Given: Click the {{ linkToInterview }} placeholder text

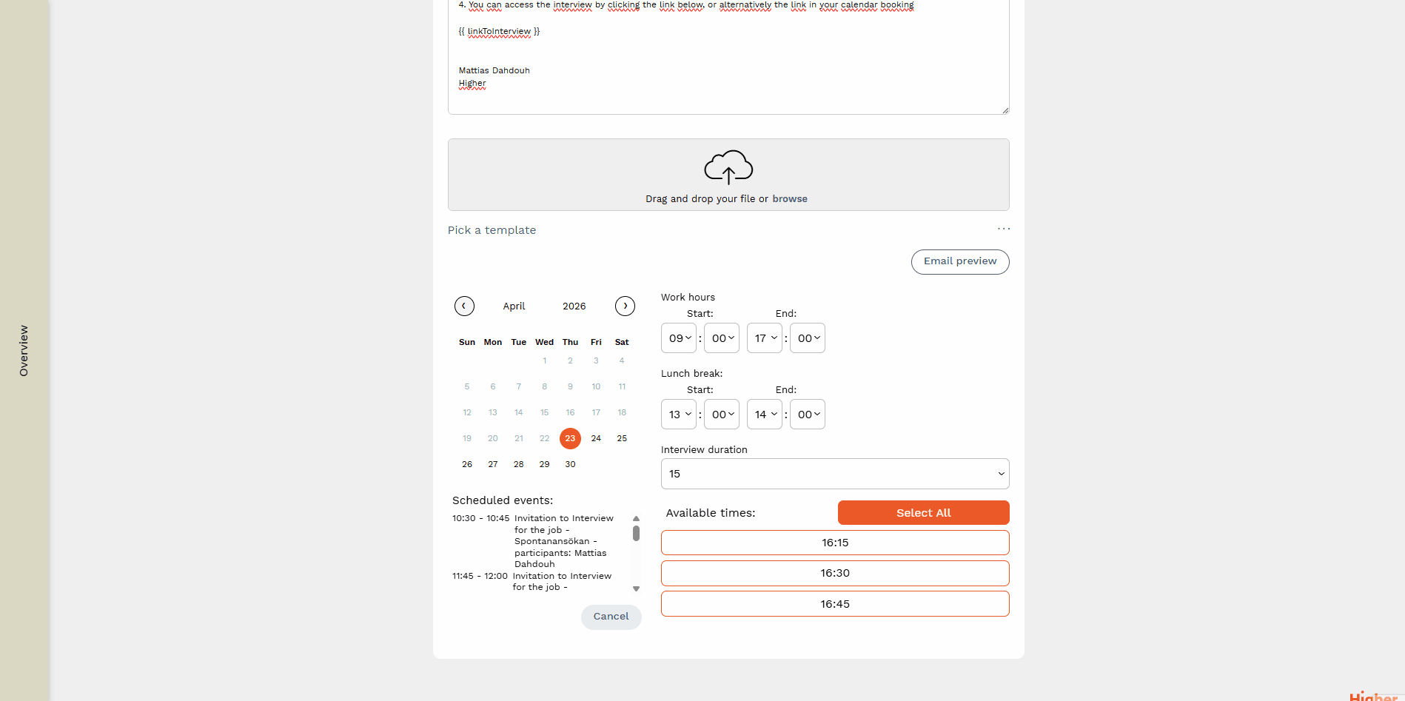Looking at the screenshot, I should point(500,32).
